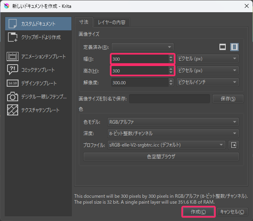Open the 色空間ブラウザ button

click(x=161, y=156)
